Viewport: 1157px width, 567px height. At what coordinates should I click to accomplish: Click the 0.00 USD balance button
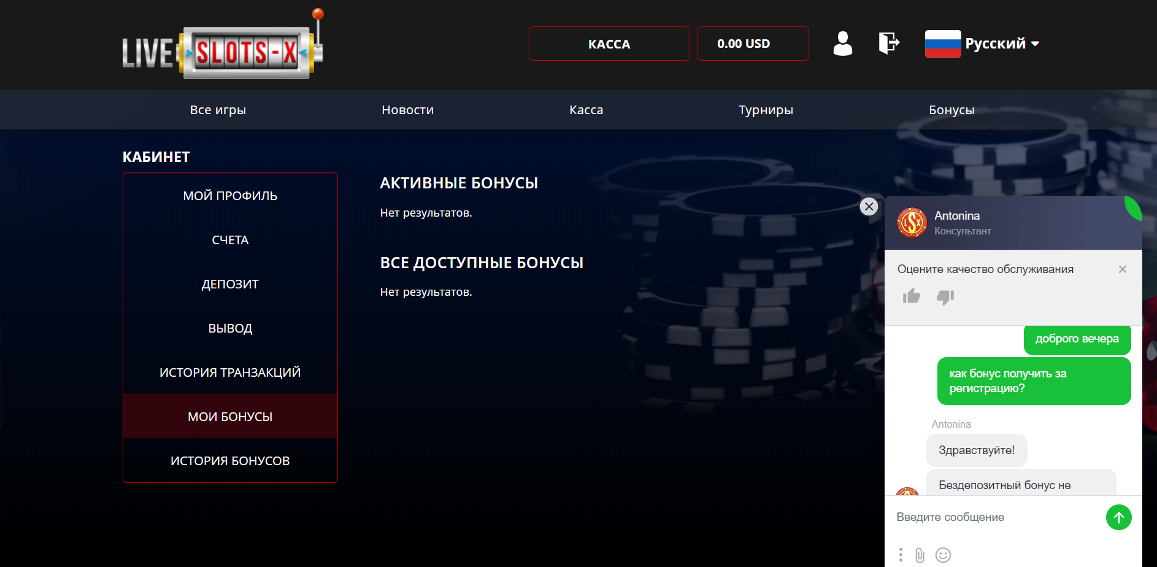tap(753, 44)
